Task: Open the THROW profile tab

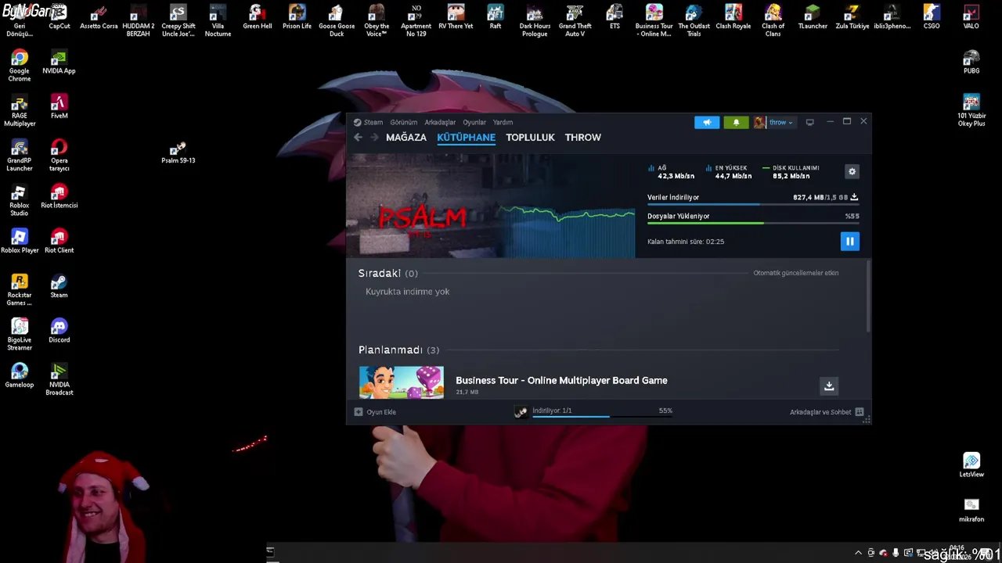Action: 583,138
